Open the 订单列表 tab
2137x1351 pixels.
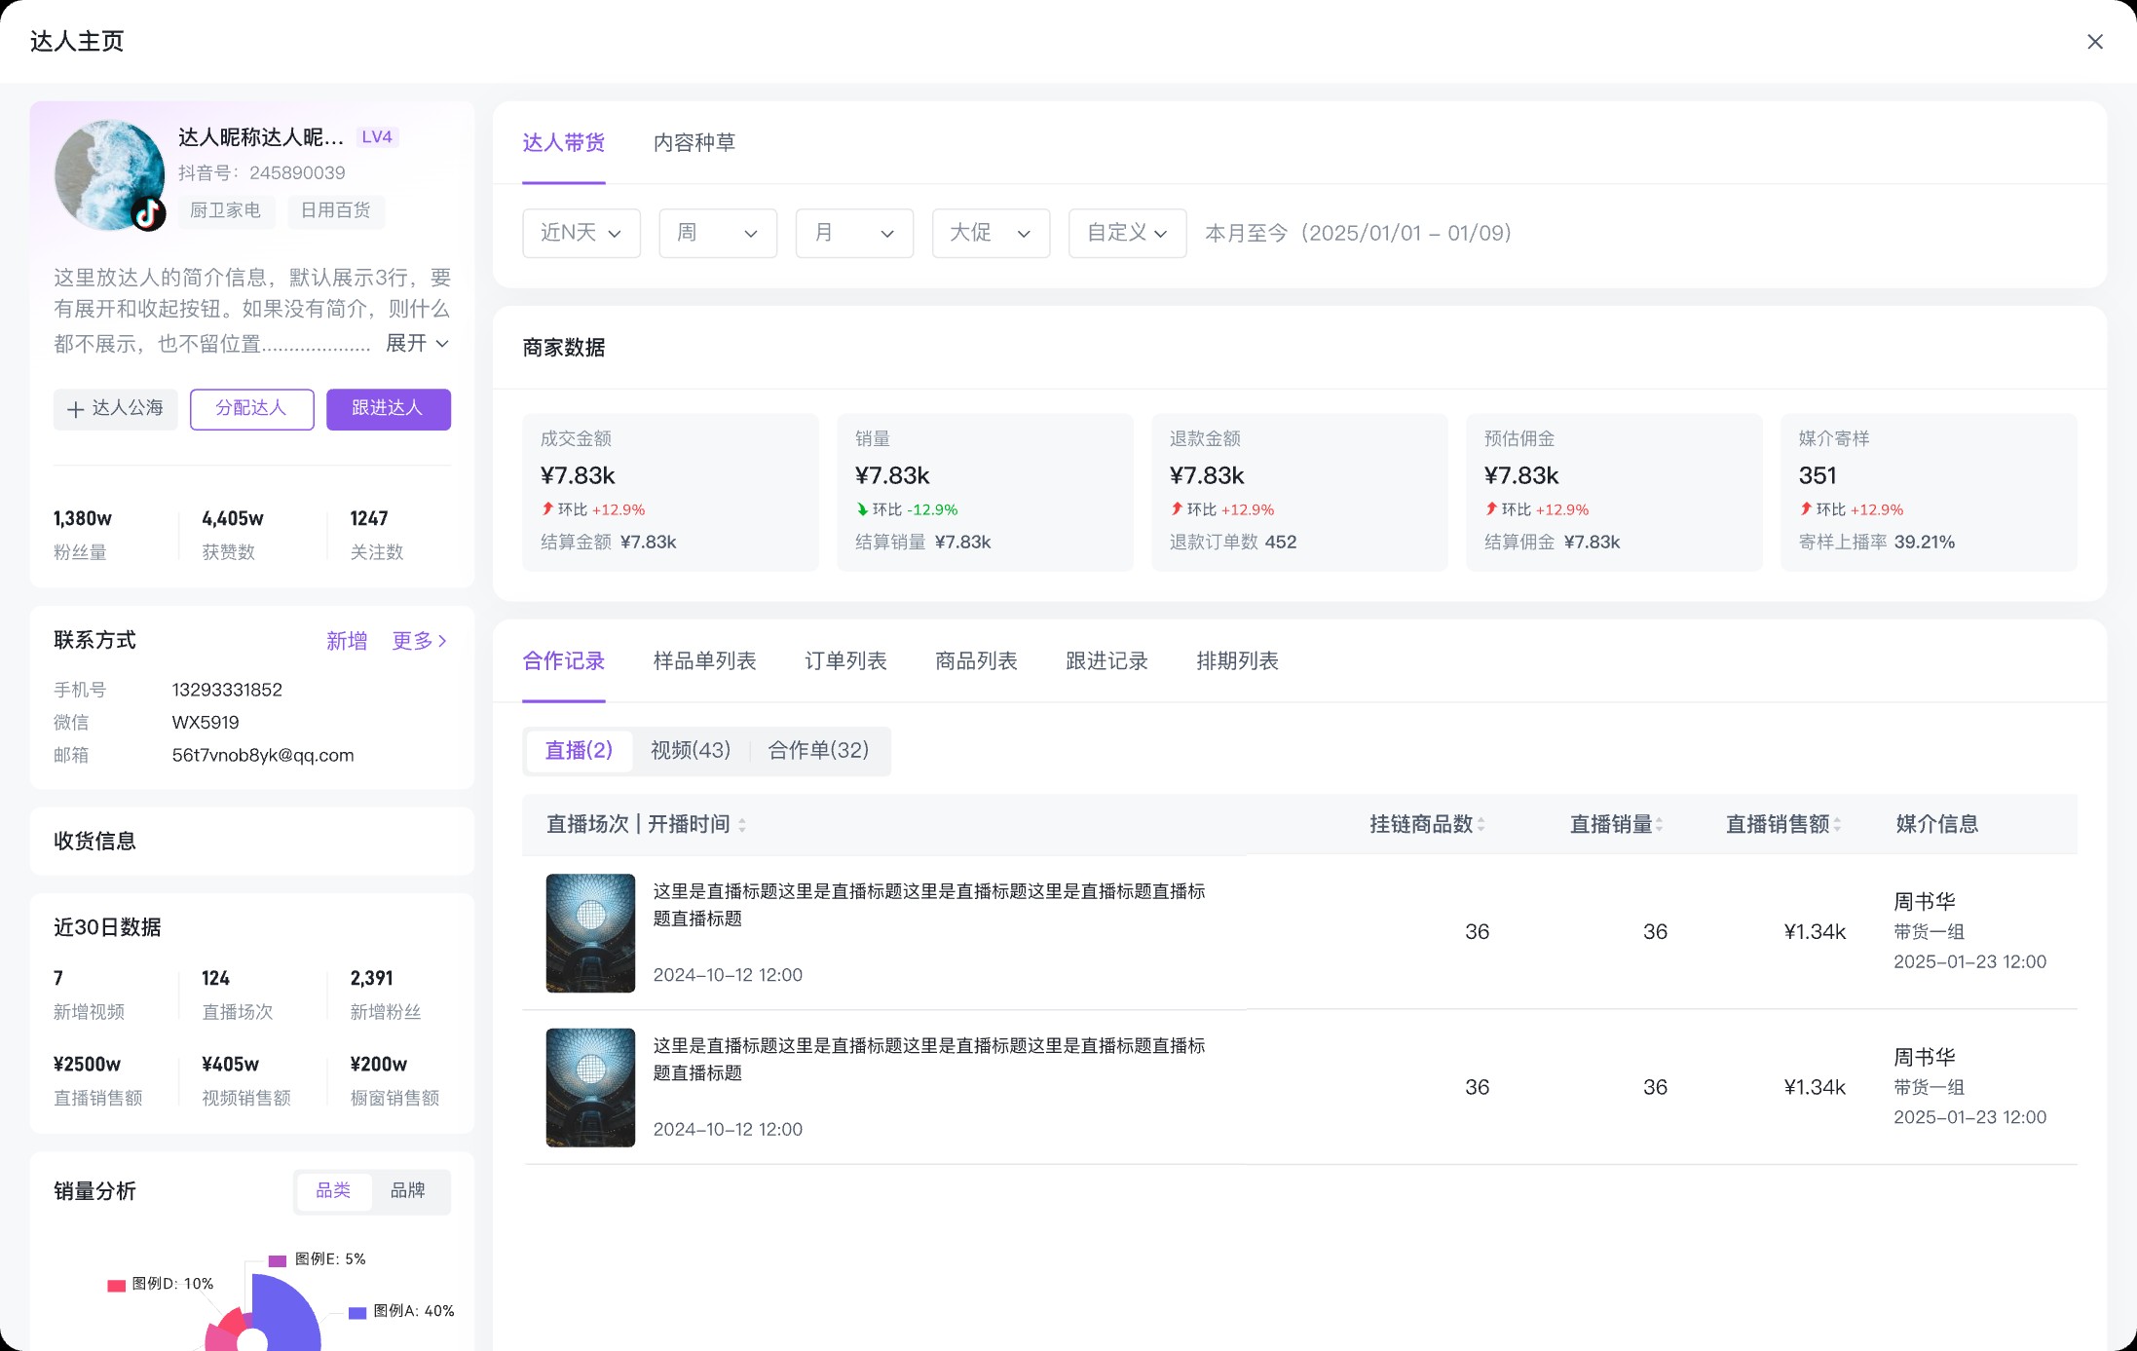(844, 660)
